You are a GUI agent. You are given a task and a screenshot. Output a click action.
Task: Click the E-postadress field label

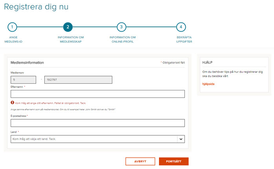tap(18, 116)
